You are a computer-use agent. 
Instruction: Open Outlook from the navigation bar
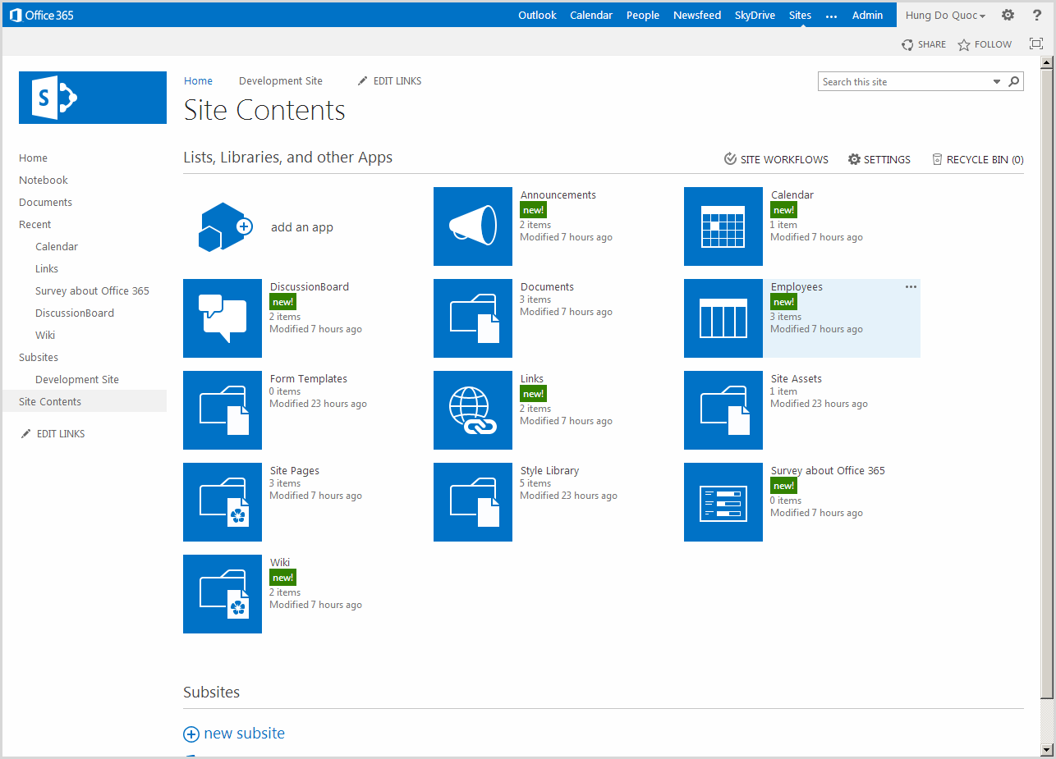[537, 14]
